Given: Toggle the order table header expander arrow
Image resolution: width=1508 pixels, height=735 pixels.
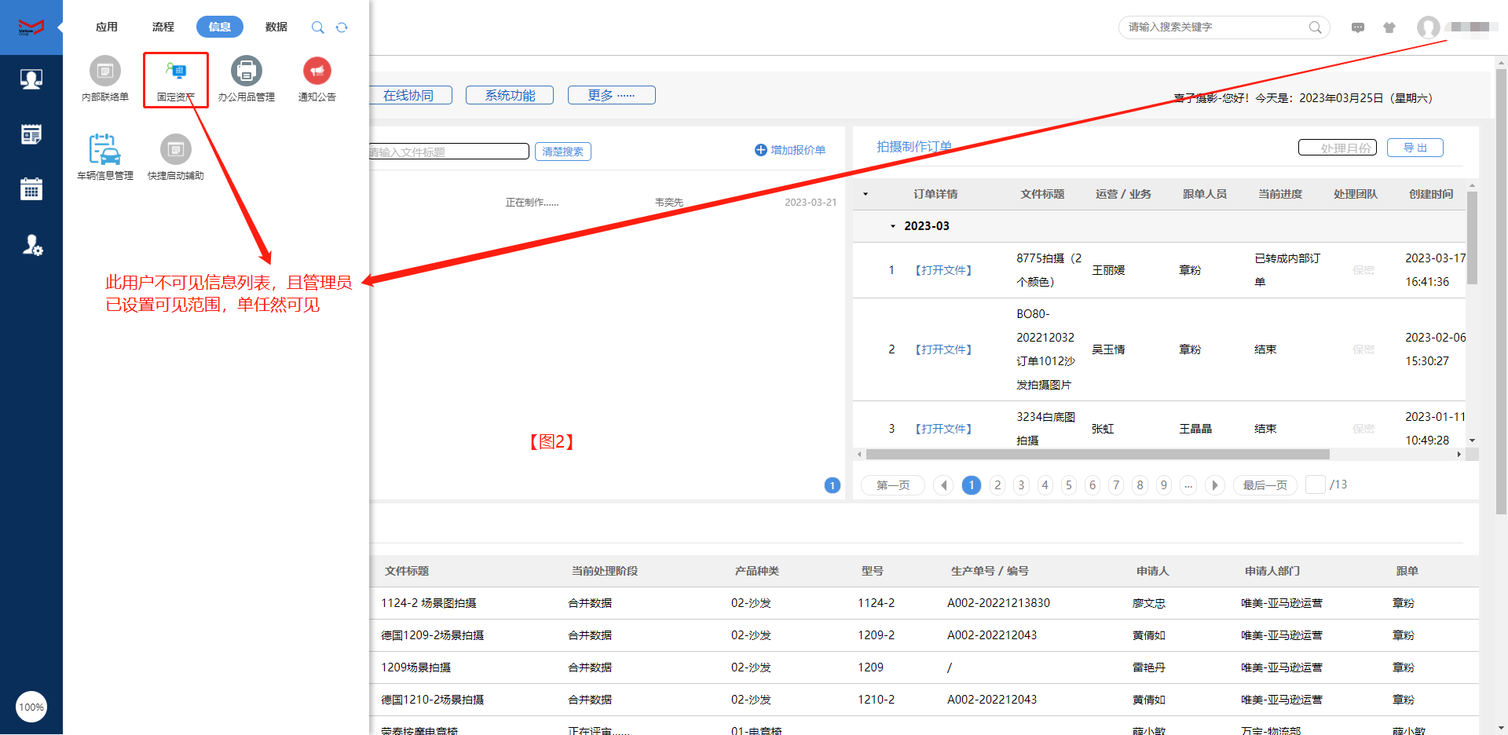Looking at the screenshot, I should 866,194.
